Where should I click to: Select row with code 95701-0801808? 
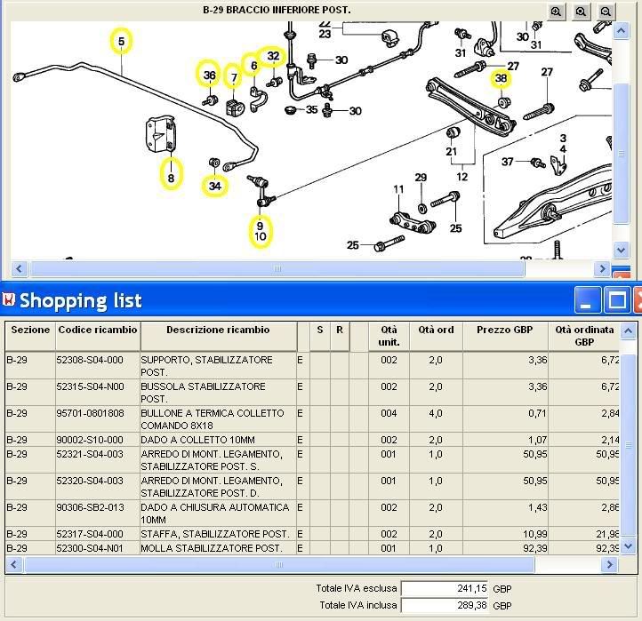(312, 419)
